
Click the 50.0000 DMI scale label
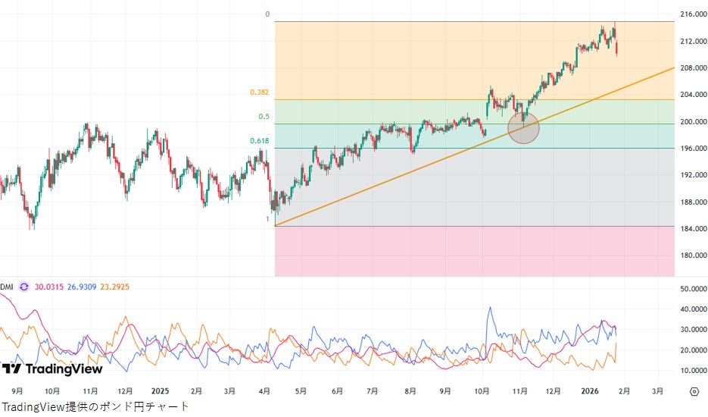[693, 290]
